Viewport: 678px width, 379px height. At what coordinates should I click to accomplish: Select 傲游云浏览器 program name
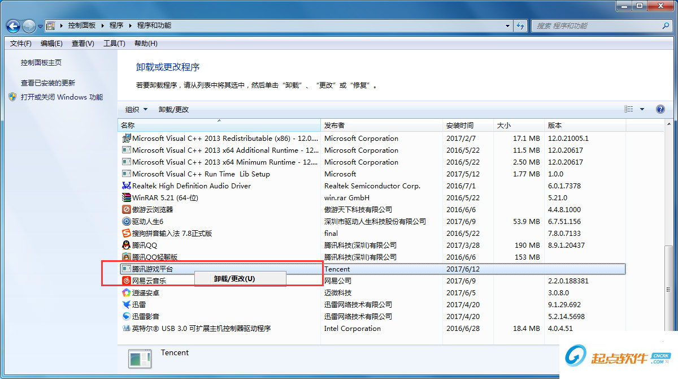[x=153, y=209]
